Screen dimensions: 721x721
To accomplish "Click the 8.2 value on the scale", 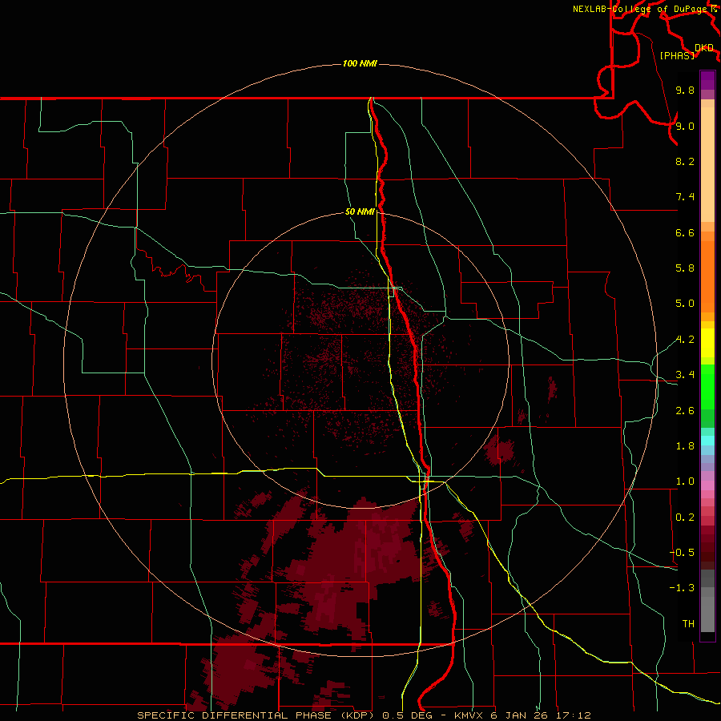I will pyautogui.click(x=685, y=161).
